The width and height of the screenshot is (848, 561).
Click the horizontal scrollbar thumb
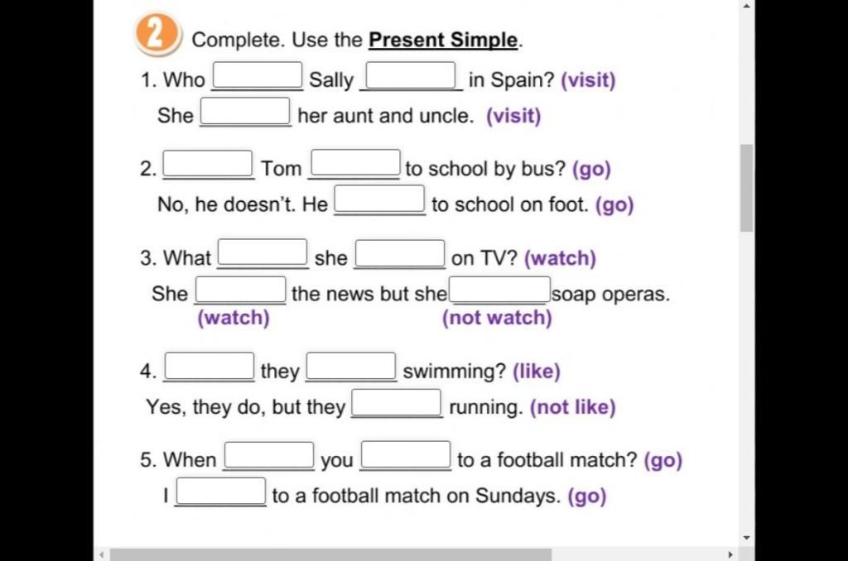330,554
